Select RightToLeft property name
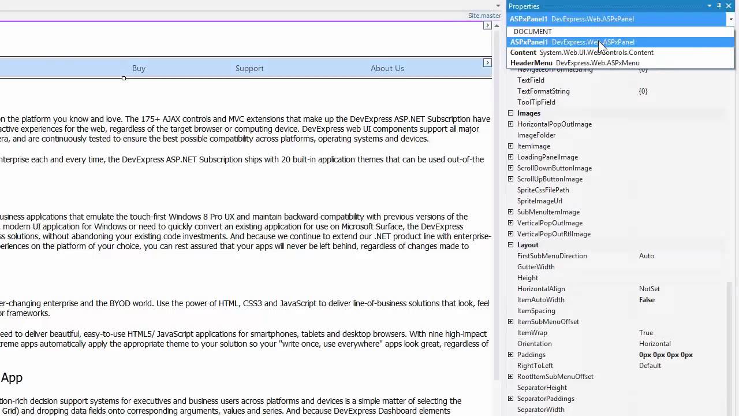Screen dimensions: 739x416 (535, 366)
